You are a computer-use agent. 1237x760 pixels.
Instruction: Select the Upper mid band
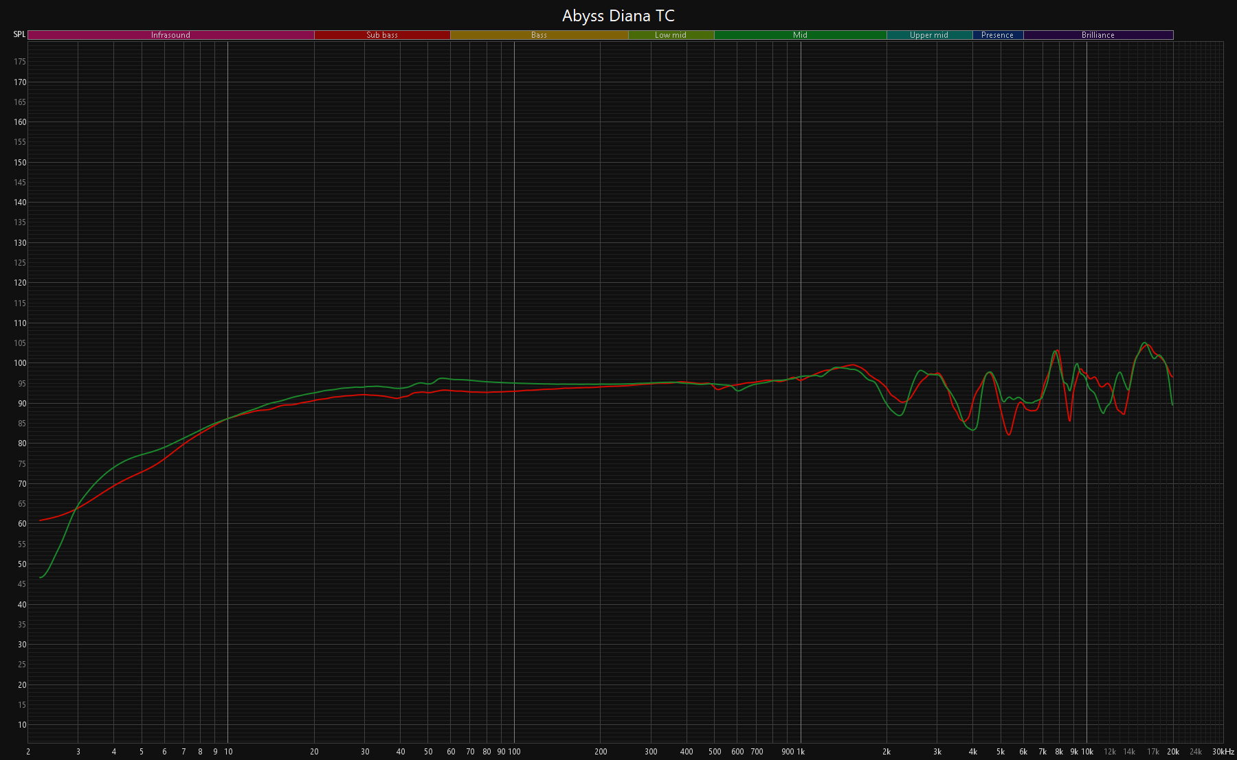tap(929, 35)
